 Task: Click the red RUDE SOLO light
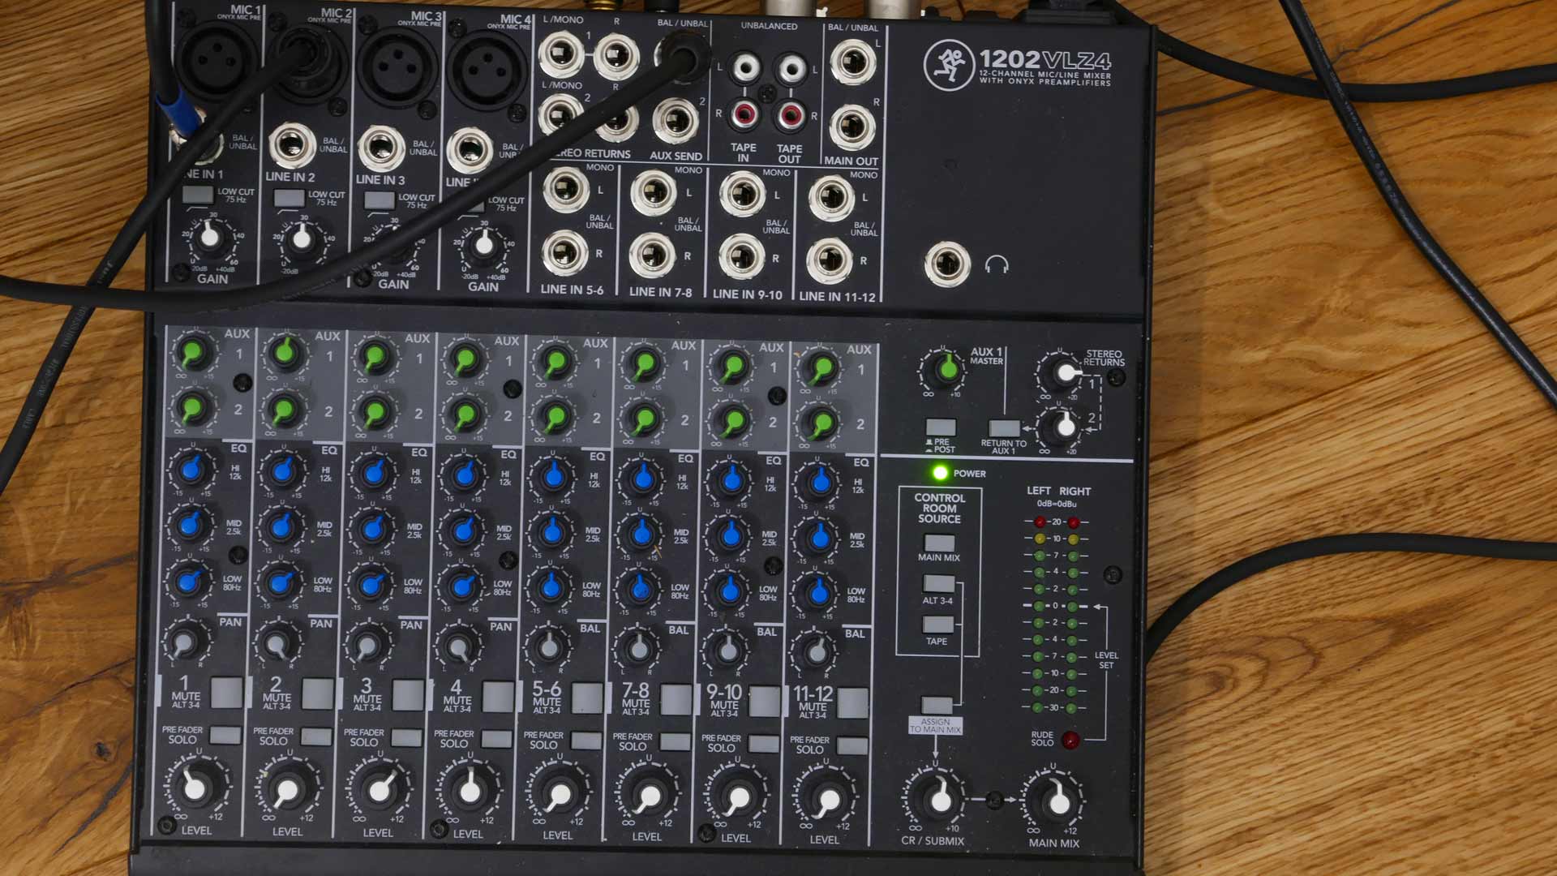tap(1070, 739)
